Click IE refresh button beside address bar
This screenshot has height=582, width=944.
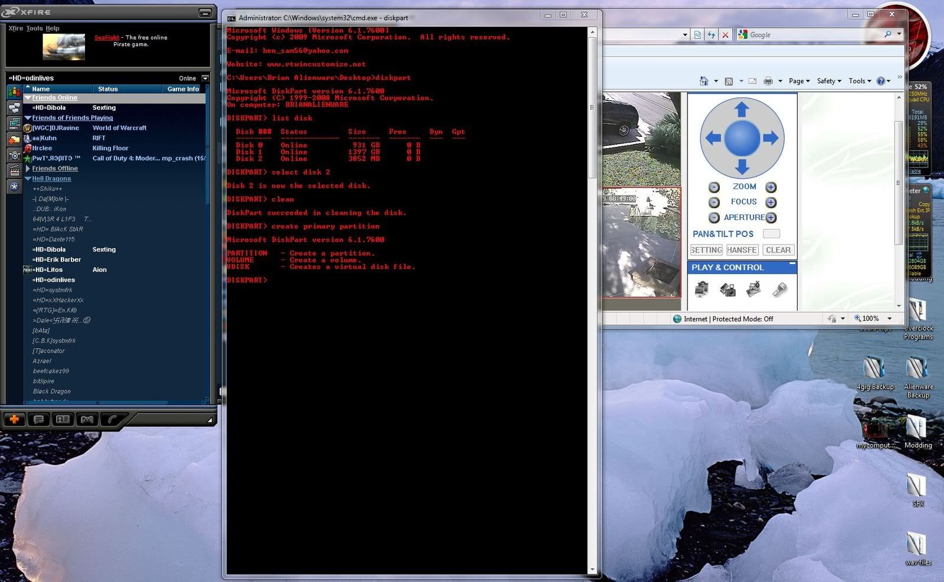[x=712, y=35]
